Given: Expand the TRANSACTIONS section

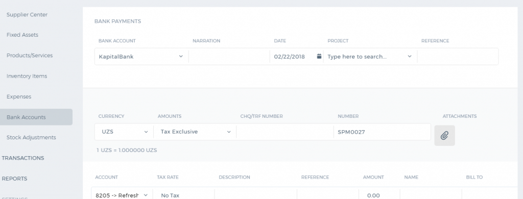Looking at the screenshot, I should click(22, 158).
